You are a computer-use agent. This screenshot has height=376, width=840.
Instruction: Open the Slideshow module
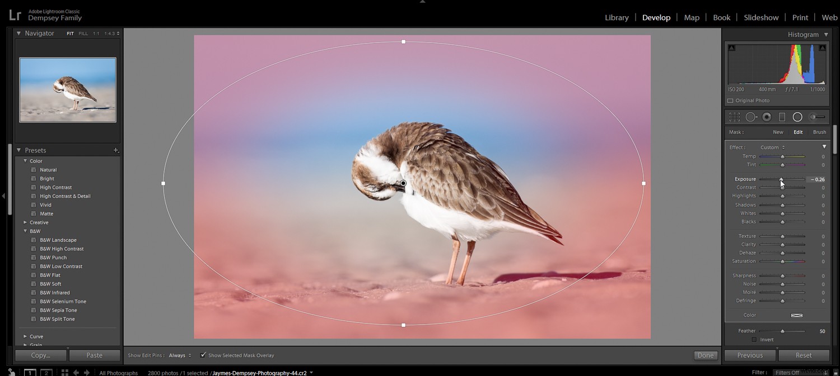tap(761, 17)
